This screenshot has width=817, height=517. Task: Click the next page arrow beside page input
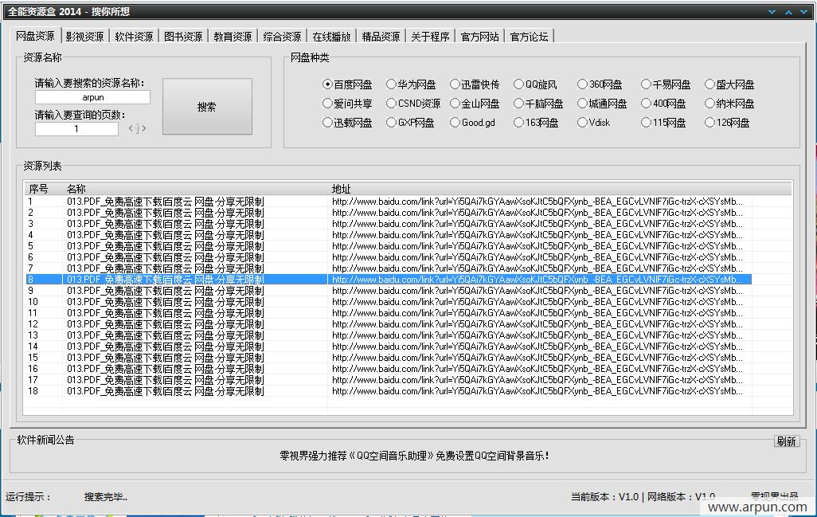pyautogui.click(x=143, y=128)
